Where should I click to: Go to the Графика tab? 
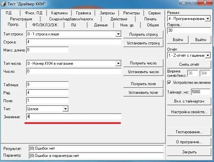click(x=83, y=13)
